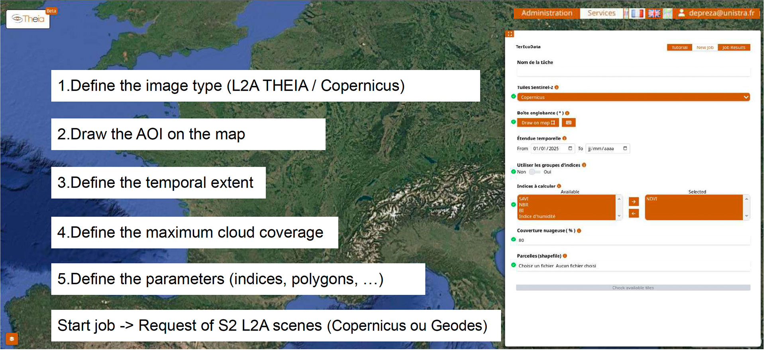Click the right arrow to add index
The width and height of the screenshot is (765, 350).
(634, 202)
